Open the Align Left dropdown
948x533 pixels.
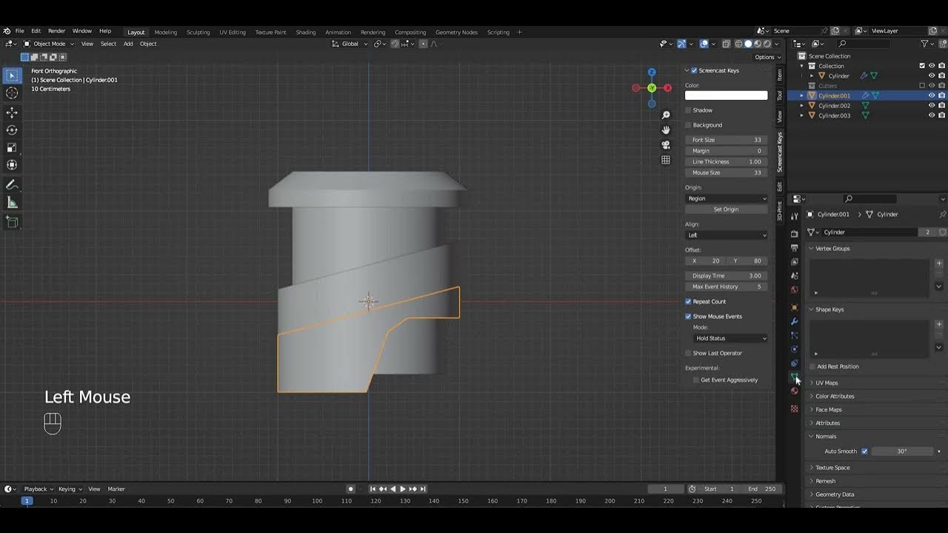727,235
